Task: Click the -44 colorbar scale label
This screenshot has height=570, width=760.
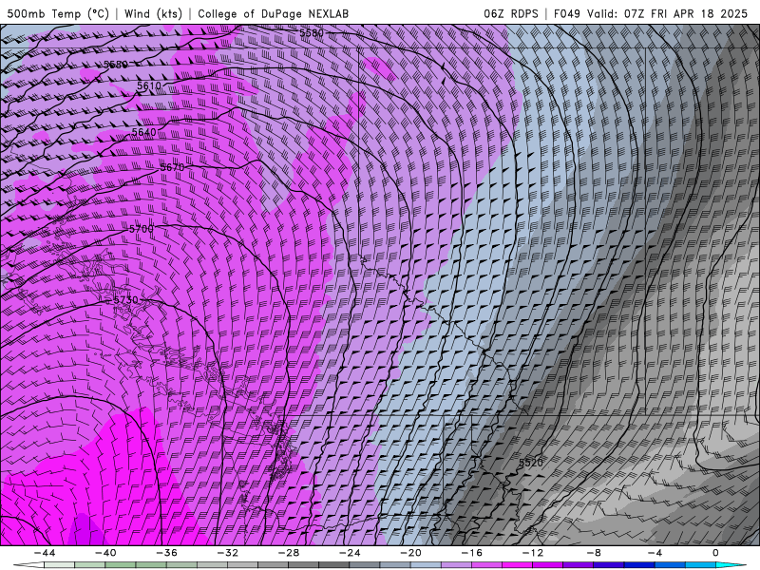Action: click(45, 553)
